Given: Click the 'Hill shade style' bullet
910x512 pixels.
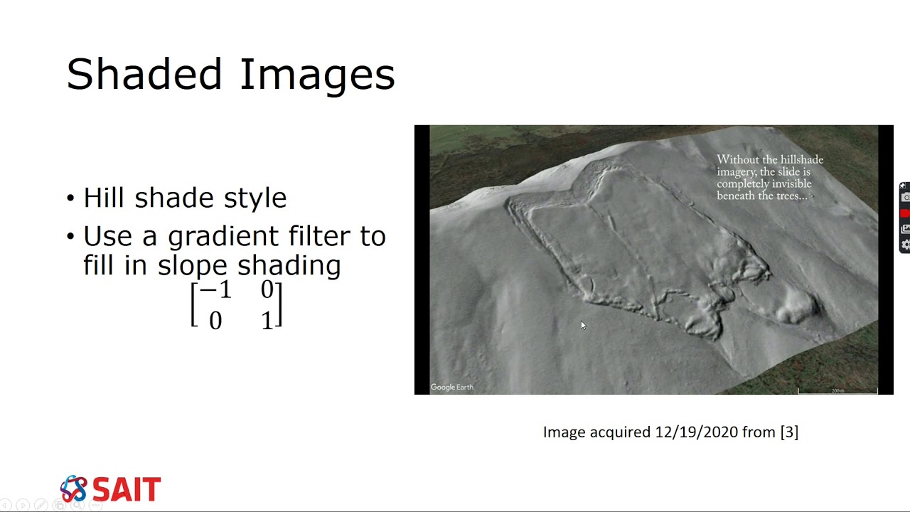Looking at the screenshot, I should click(185, 198).
